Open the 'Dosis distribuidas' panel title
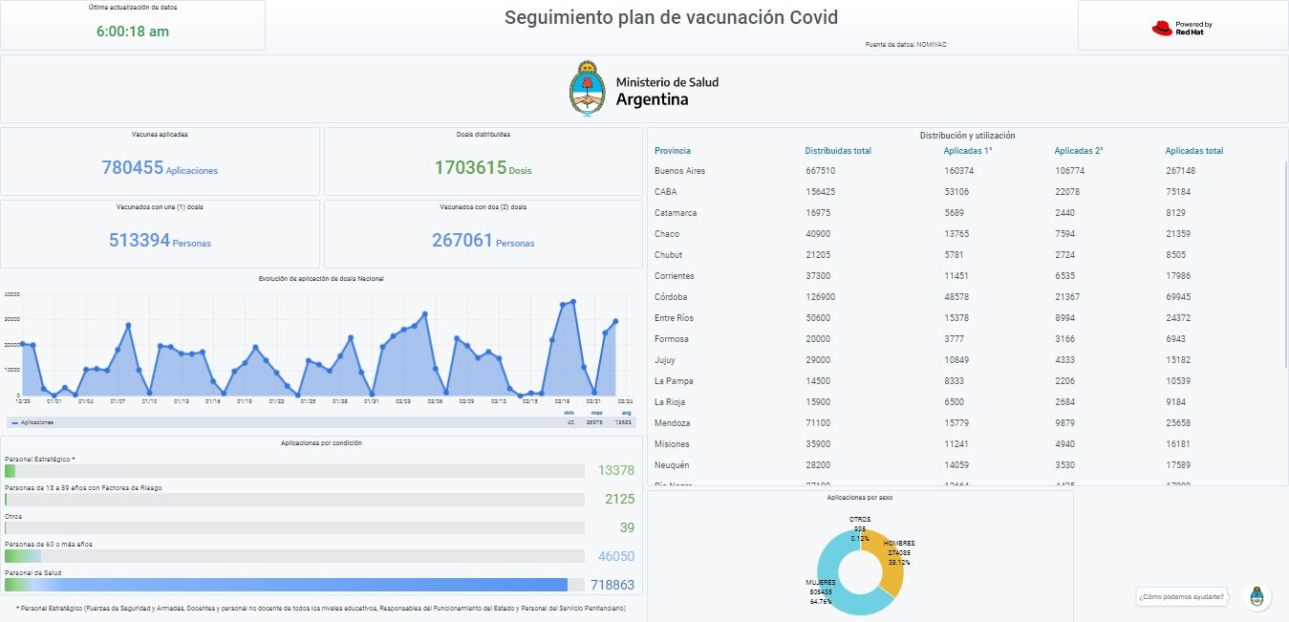The height and width of the screenshot is (622, 1289). [483, 135]
